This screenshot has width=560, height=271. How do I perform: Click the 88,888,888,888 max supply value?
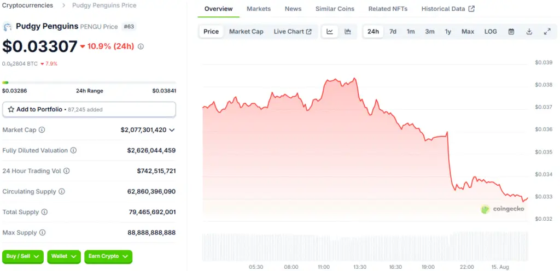151,233
